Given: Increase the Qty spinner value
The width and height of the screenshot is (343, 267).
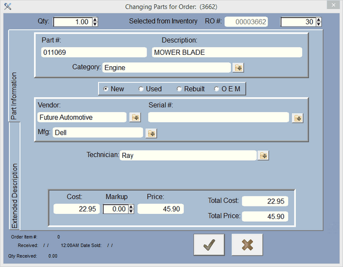Looking at the screenshot, I should pos(95,19).
